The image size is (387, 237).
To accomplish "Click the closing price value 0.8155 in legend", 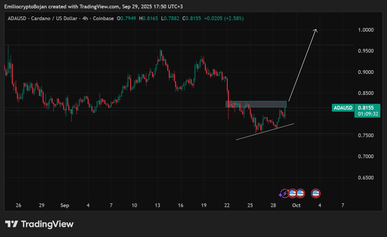I will coord(192,18).
